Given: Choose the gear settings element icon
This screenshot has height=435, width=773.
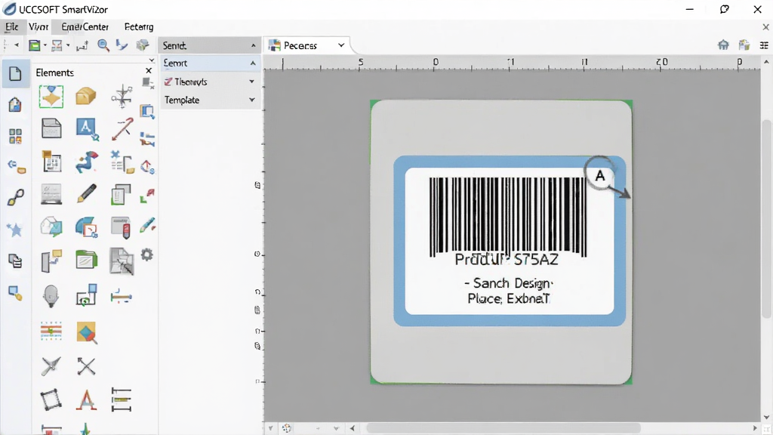Looking at the screenshot, I should [x=147, y=255].
